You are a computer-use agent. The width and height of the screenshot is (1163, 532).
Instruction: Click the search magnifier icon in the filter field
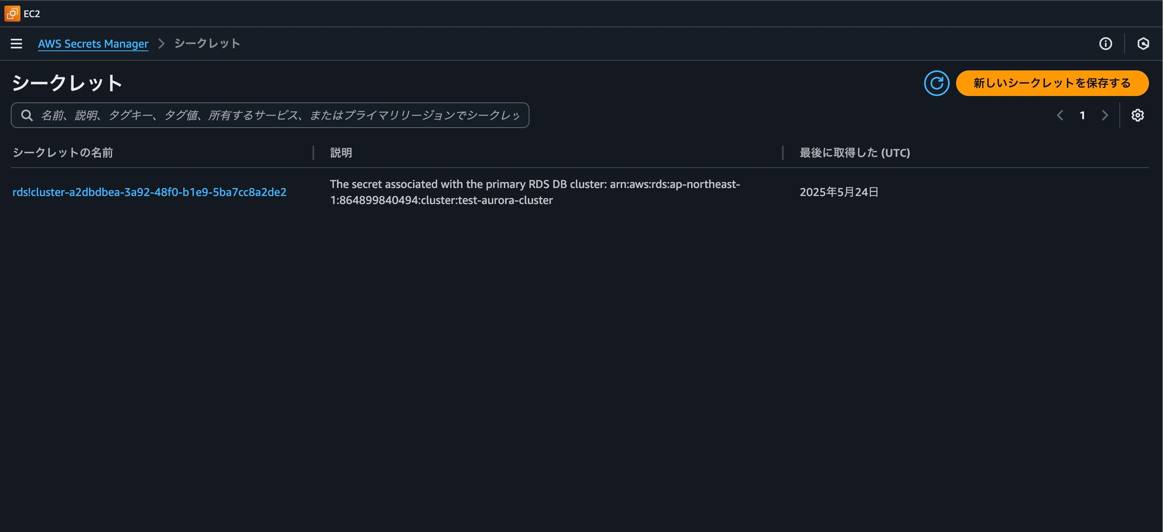tap(27, 115)
